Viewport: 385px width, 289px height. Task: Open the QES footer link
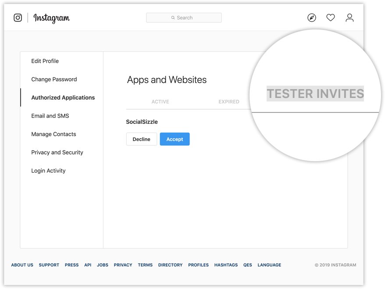(247, 265)
